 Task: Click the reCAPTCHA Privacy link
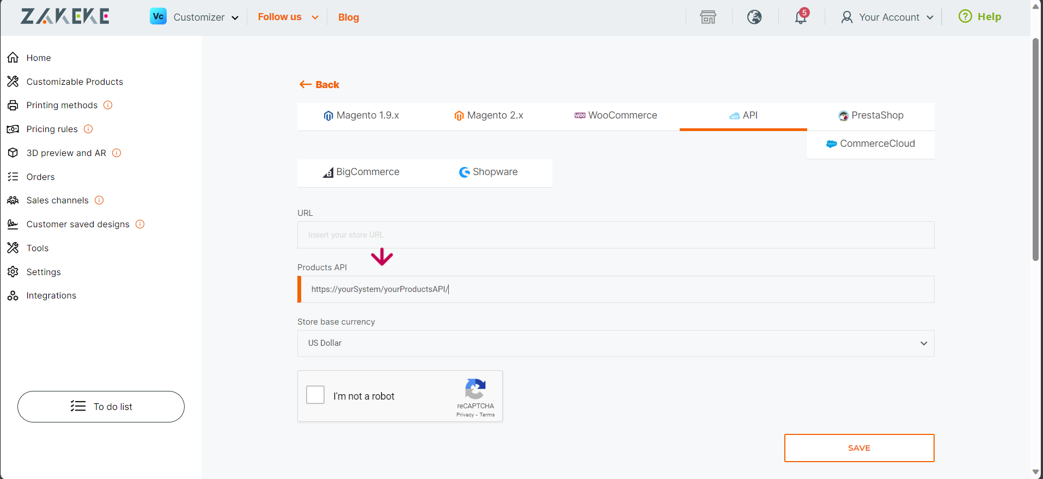pyautogui.click(x=465, y=415)
